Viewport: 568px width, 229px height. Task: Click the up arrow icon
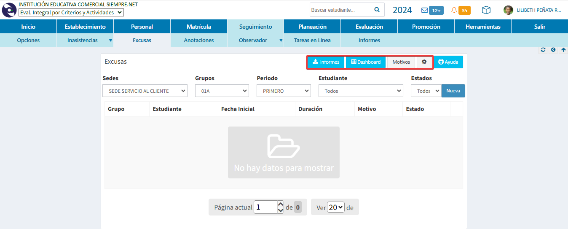coord(563,50)
